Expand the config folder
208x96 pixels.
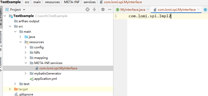26,47
